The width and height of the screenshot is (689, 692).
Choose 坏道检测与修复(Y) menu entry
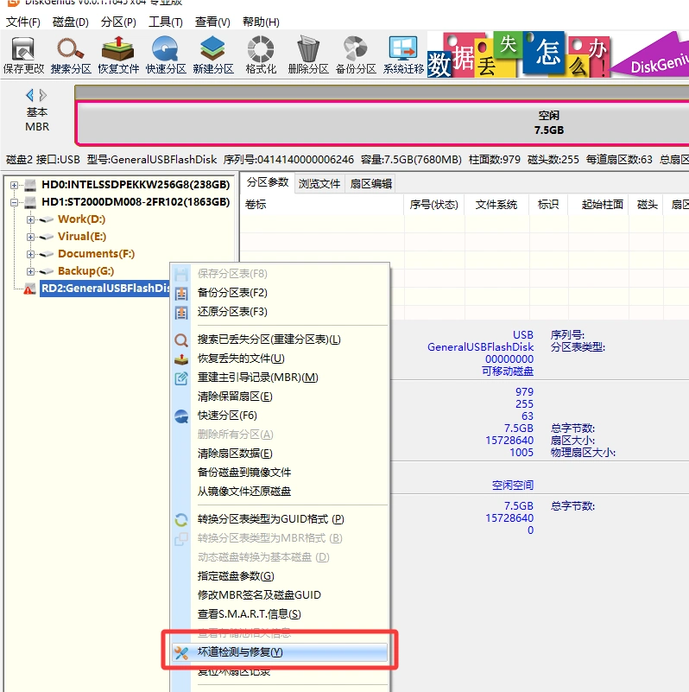[281, 652]
